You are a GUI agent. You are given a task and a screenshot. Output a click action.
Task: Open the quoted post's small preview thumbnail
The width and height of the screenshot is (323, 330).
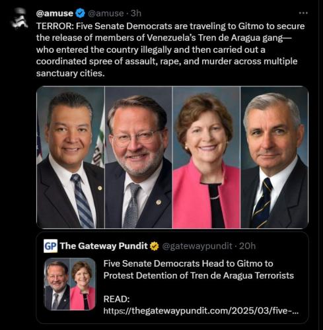point(70,284)
